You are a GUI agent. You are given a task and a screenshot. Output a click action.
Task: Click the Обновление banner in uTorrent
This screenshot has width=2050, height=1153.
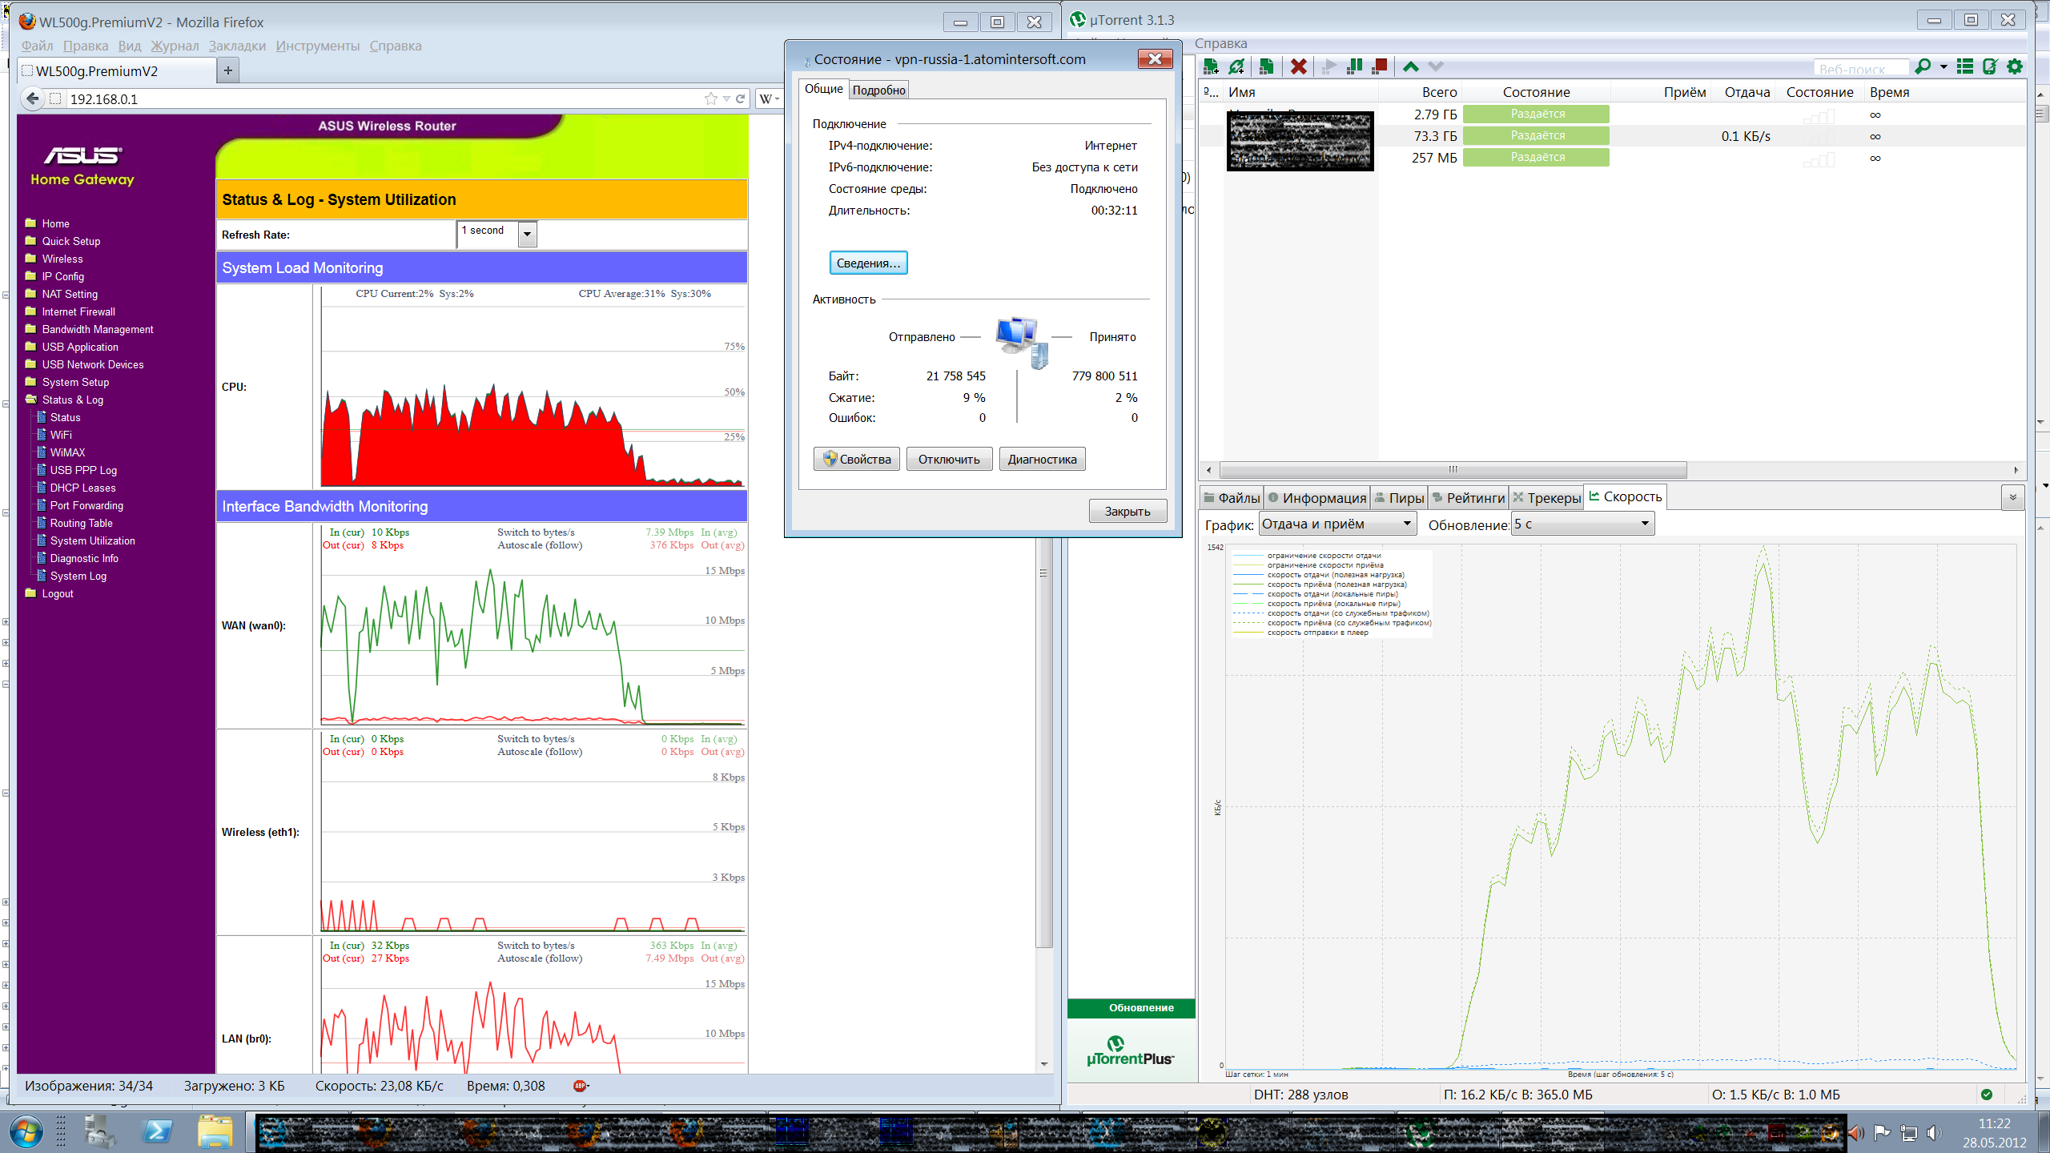click(x=1131, y=1007)
